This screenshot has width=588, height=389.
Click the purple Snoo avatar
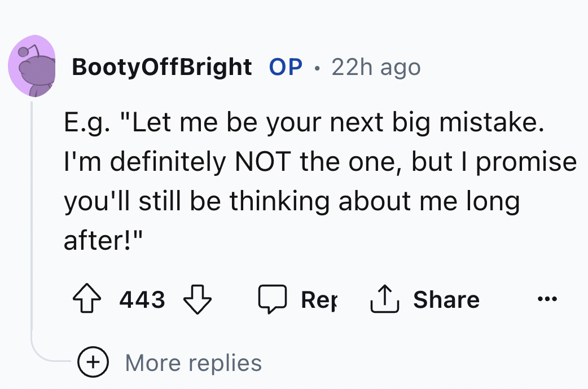pos(32,67)
